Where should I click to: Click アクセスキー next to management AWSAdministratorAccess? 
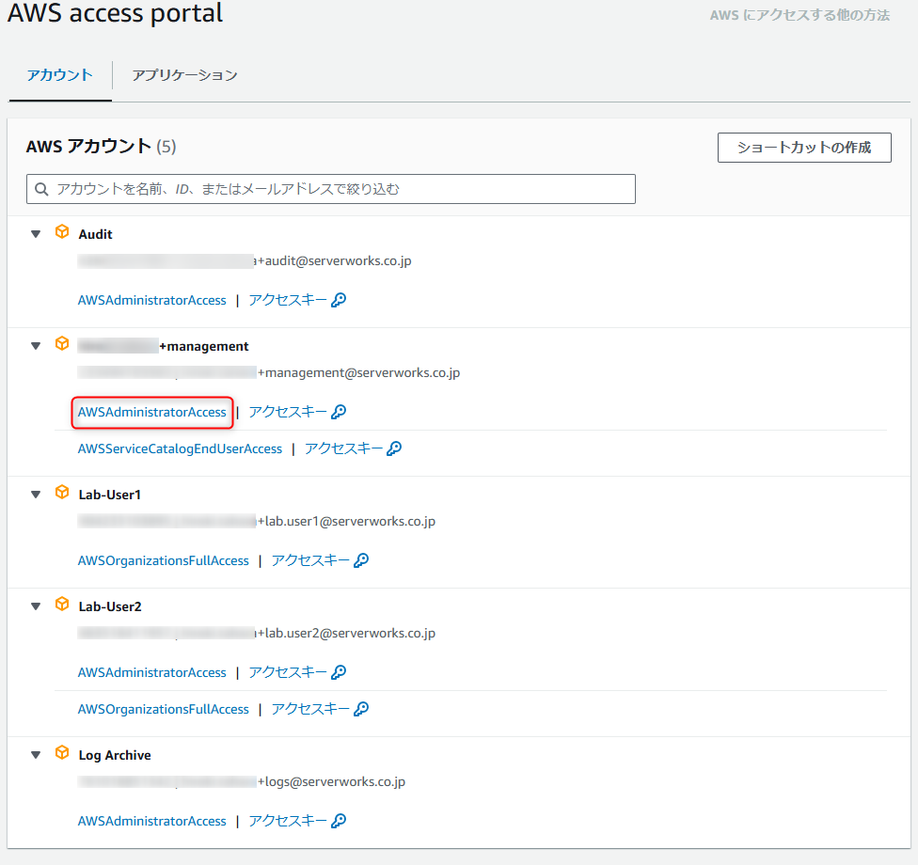(x=288, y=412)
